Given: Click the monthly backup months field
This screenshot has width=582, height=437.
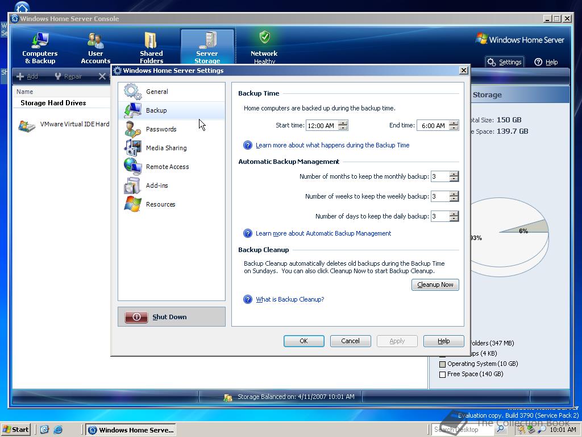Looking at the screenshot, I should pyautogui.click(x=440, y=176).
